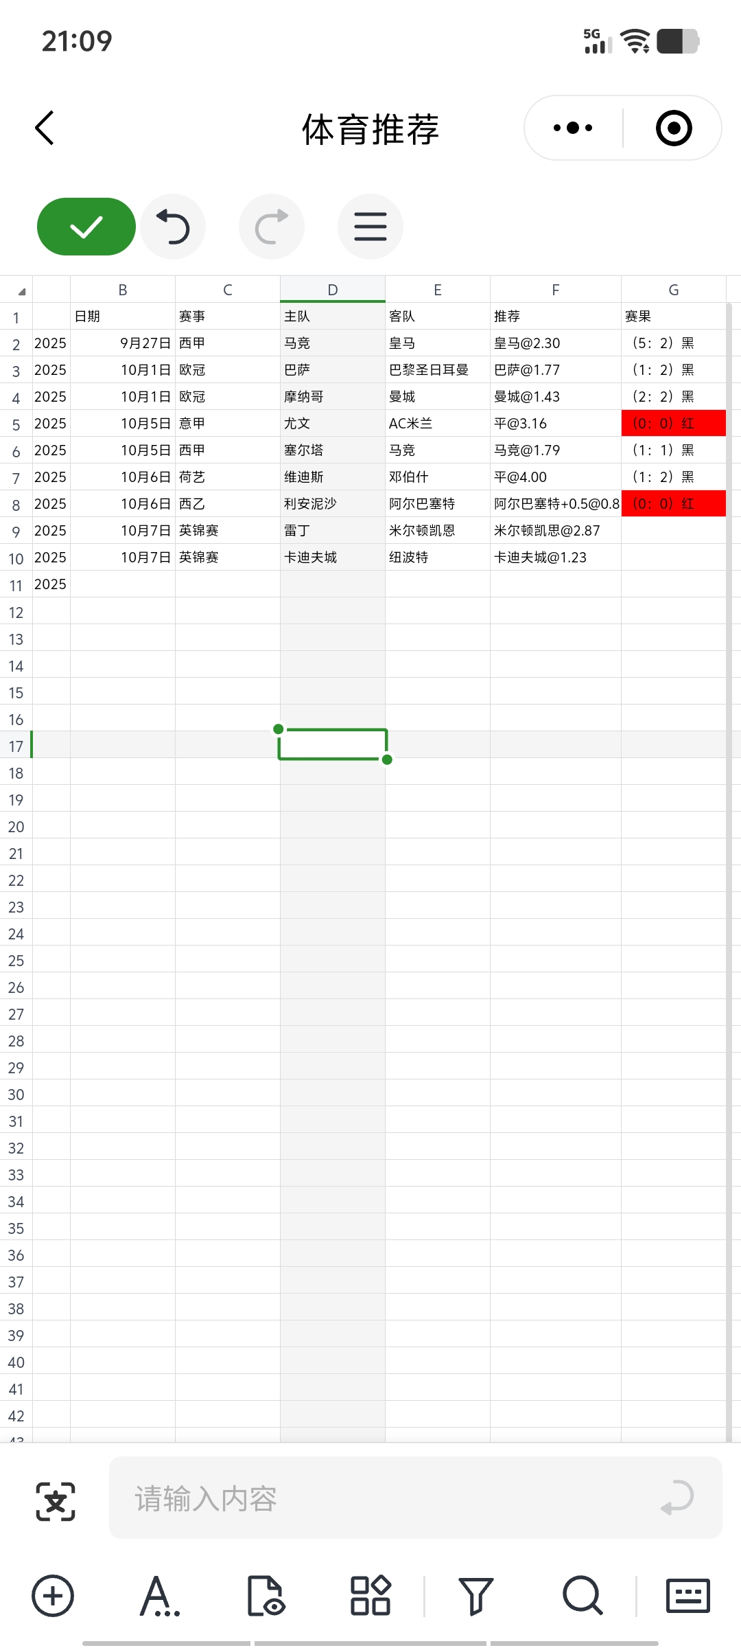Tap the mini program close target icon
This screenshot has width=741, height=1648.
673,128
